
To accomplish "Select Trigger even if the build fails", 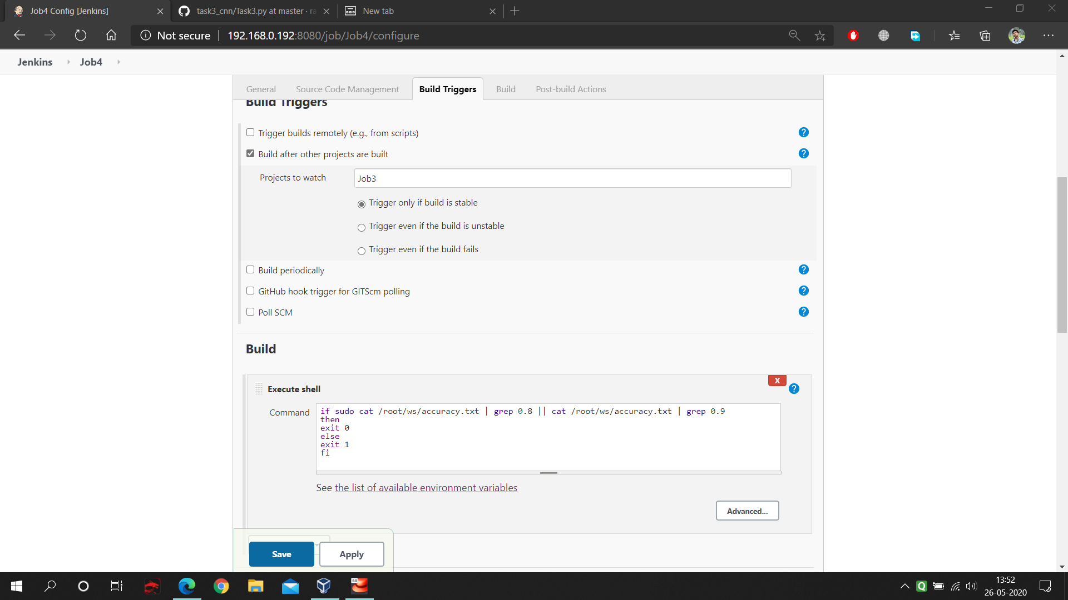I will click(x=362, y=251).
